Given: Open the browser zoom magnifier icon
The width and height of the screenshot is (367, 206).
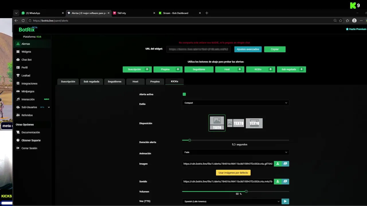Looking at the screenshot, I should pyautogui.click(x=335, y=21).
